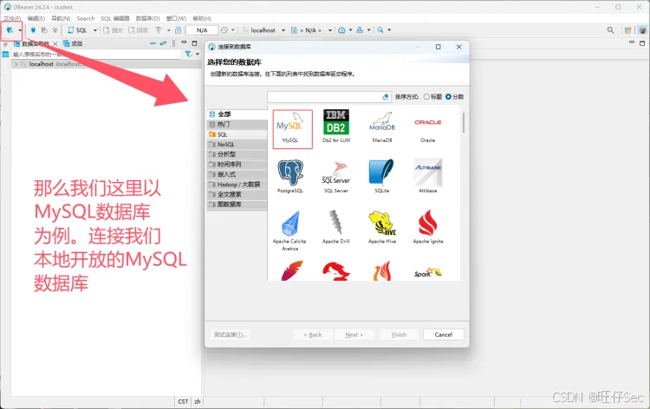Open the localhost active connection selector

tap(263, 30)
